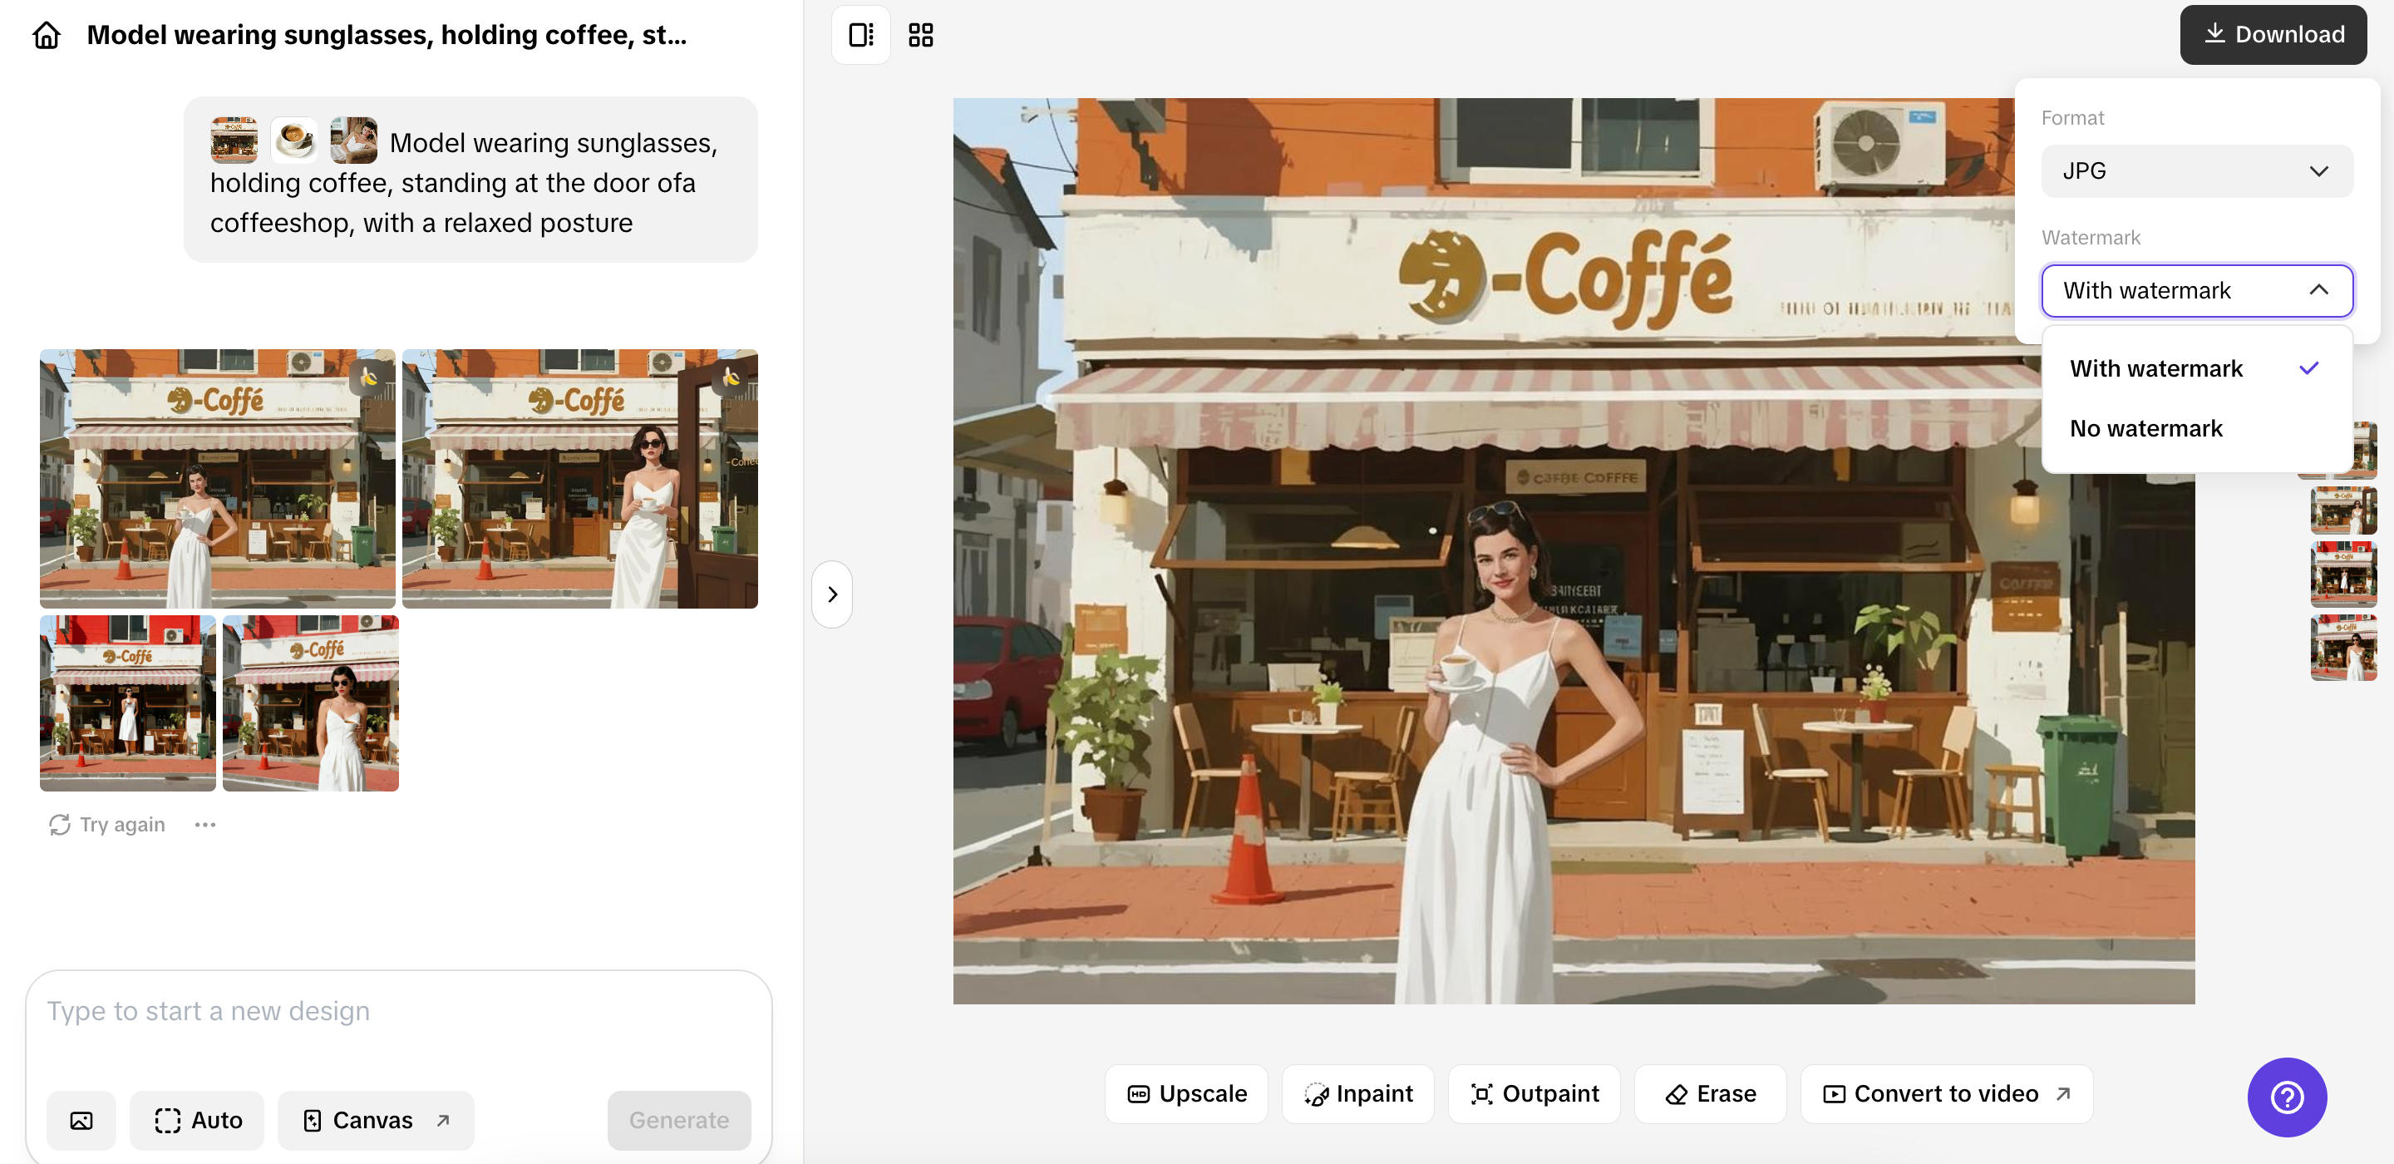This screenshot has height=1164, width=2394.
Task: Select the Inpaint tool
Action: click(1359, 1094)
